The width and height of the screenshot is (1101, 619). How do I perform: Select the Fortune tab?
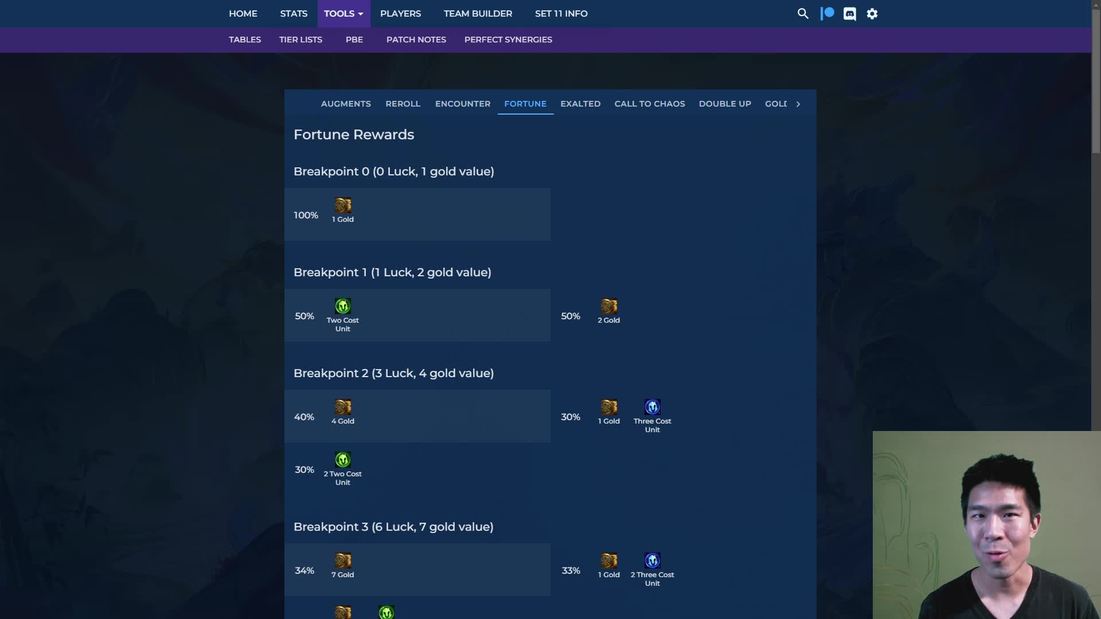coord(525,104)
